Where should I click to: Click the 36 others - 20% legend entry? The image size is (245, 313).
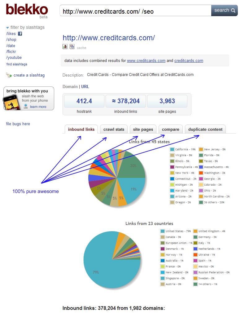[x=212, y=202]
